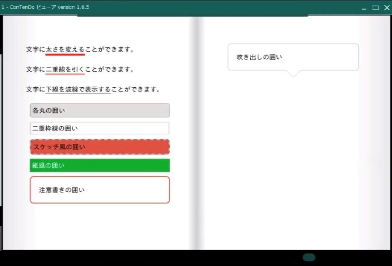Select the rounded box '注意書きの囲い'
392x266 pixels.
pos(100,190)
